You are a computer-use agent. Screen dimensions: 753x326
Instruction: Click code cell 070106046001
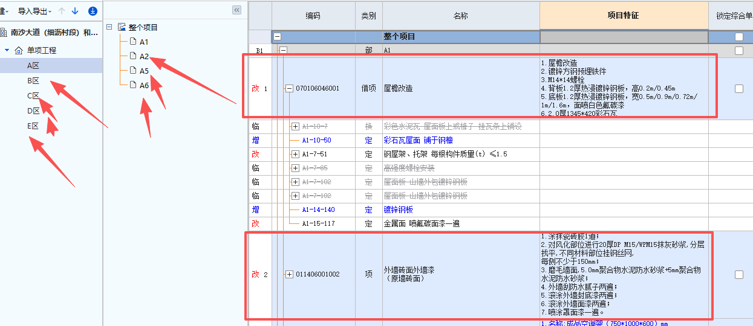(x=318, y=88)
